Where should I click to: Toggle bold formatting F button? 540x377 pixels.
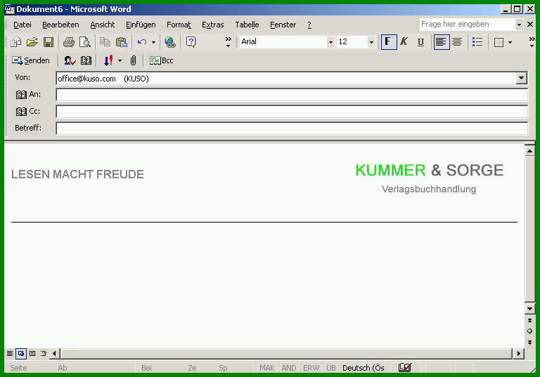(x=388, y=42)
